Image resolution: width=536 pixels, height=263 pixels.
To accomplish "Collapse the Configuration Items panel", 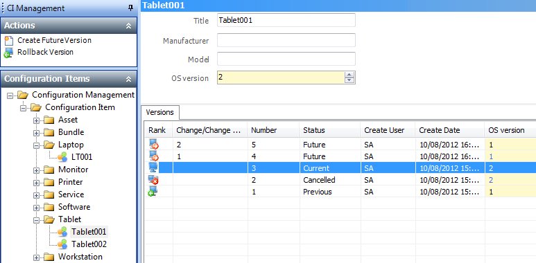I will (x=128, y=79).
